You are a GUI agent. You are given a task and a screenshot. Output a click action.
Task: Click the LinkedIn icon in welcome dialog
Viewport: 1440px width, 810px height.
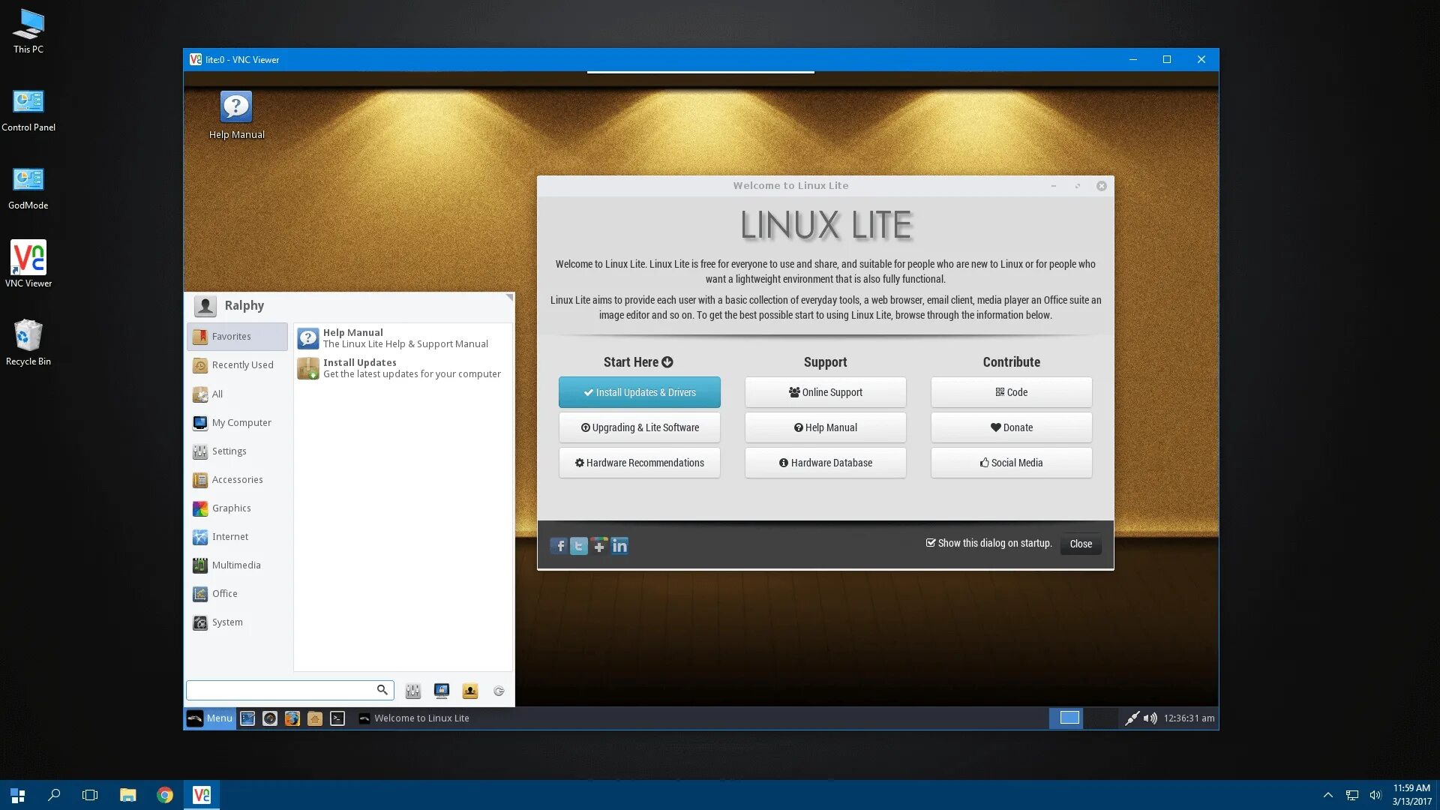619,546
